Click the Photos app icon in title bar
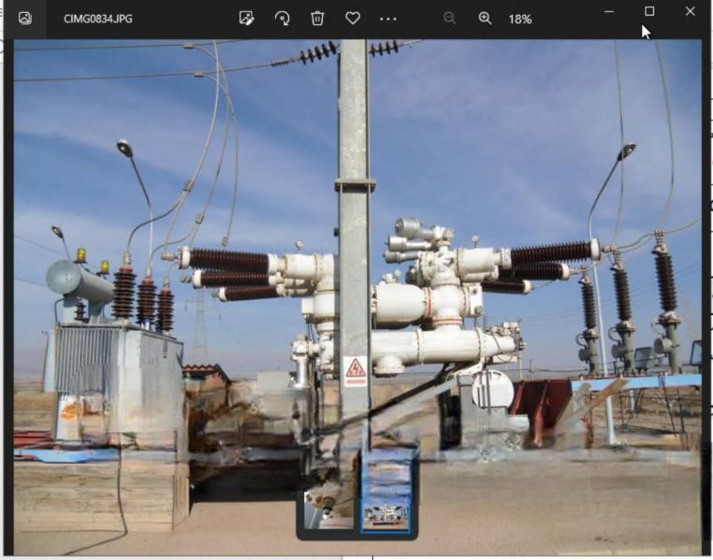 pyautogui.click(x=25, y=19)
